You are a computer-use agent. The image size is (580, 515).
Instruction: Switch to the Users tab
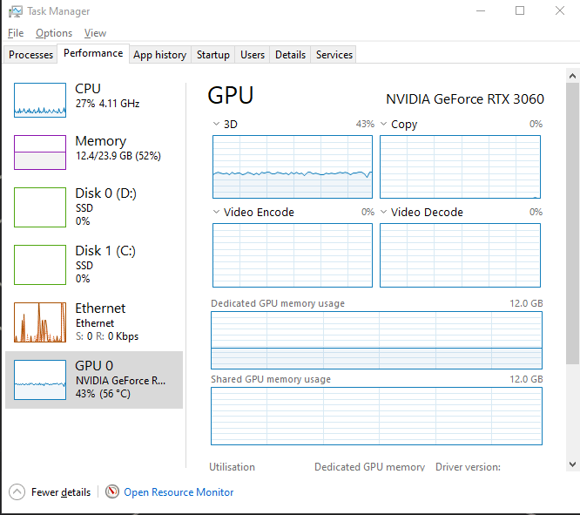(253, 54)
